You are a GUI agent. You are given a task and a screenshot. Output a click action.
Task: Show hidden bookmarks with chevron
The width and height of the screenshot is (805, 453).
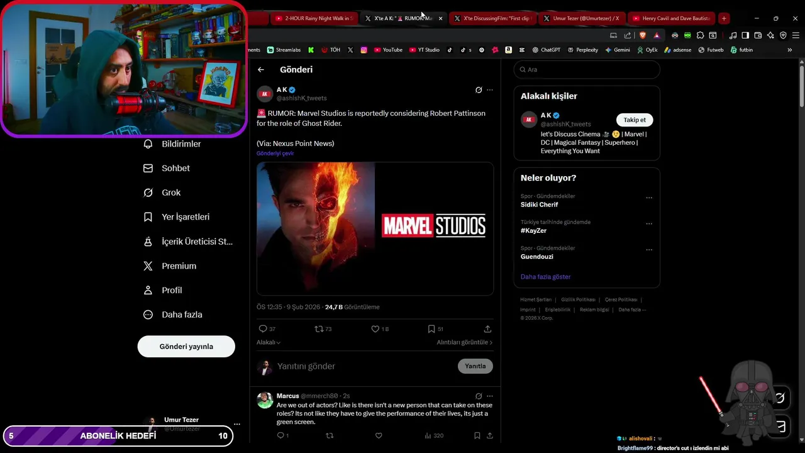coord(790,50)
